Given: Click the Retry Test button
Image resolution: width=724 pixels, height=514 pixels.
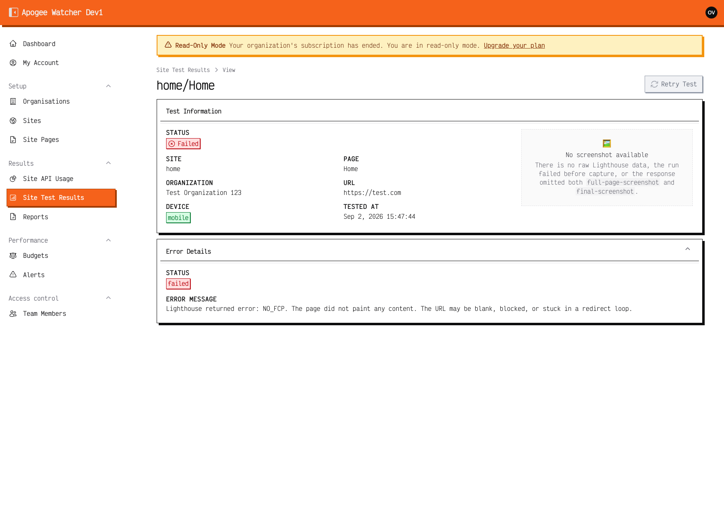Looking at the screenshot, I should click(x=673, y=84).
